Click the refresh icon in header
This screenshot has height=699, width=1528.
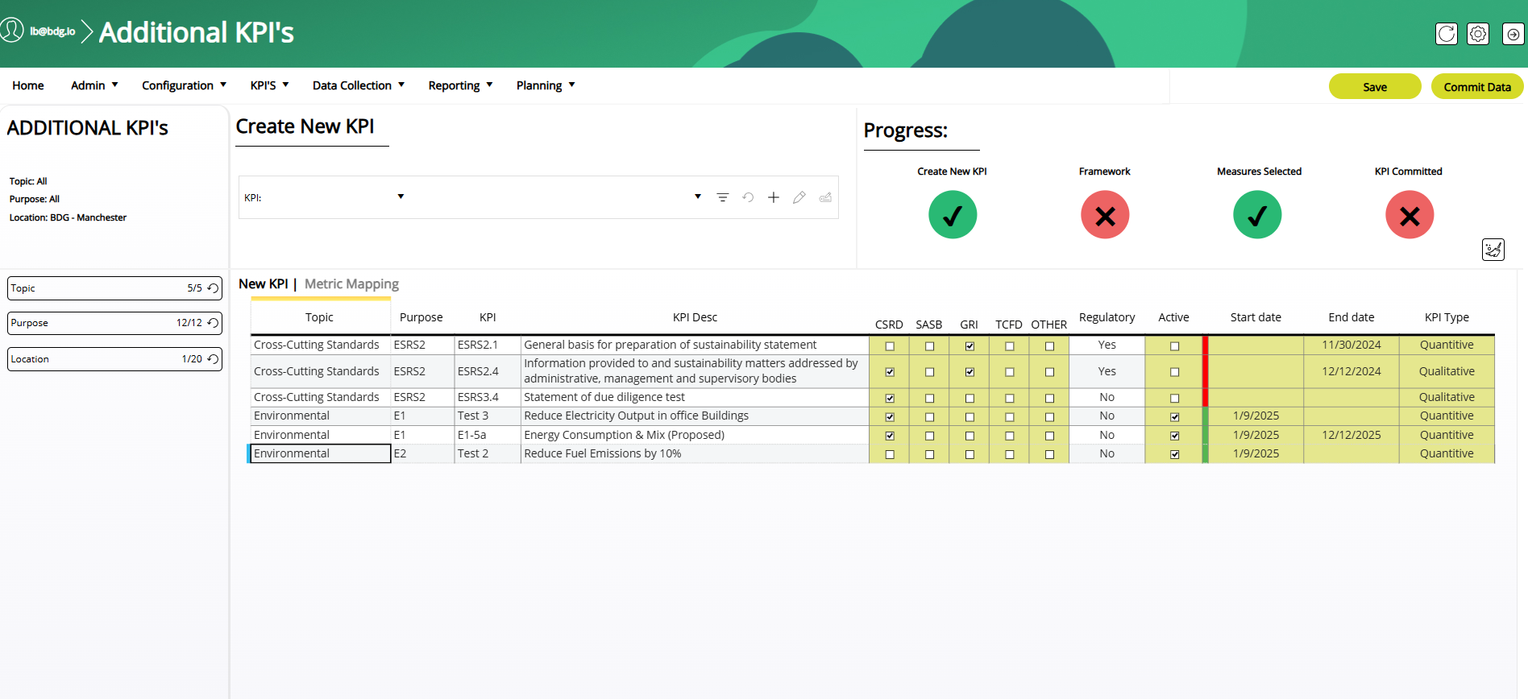pos(1447,34)
